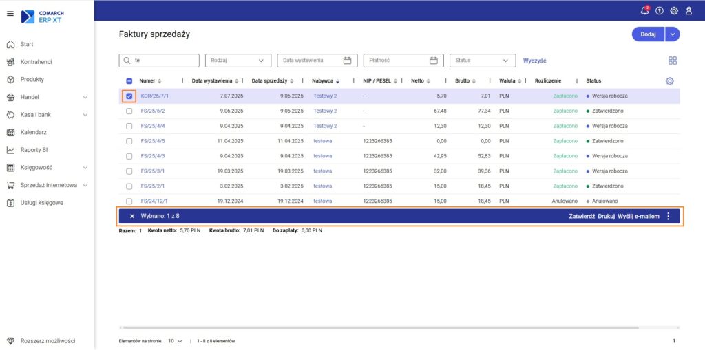The image size is (705, 350).
Task: Open the notifications bell icon
Action: pyautogui.click(x=644, y=10)
